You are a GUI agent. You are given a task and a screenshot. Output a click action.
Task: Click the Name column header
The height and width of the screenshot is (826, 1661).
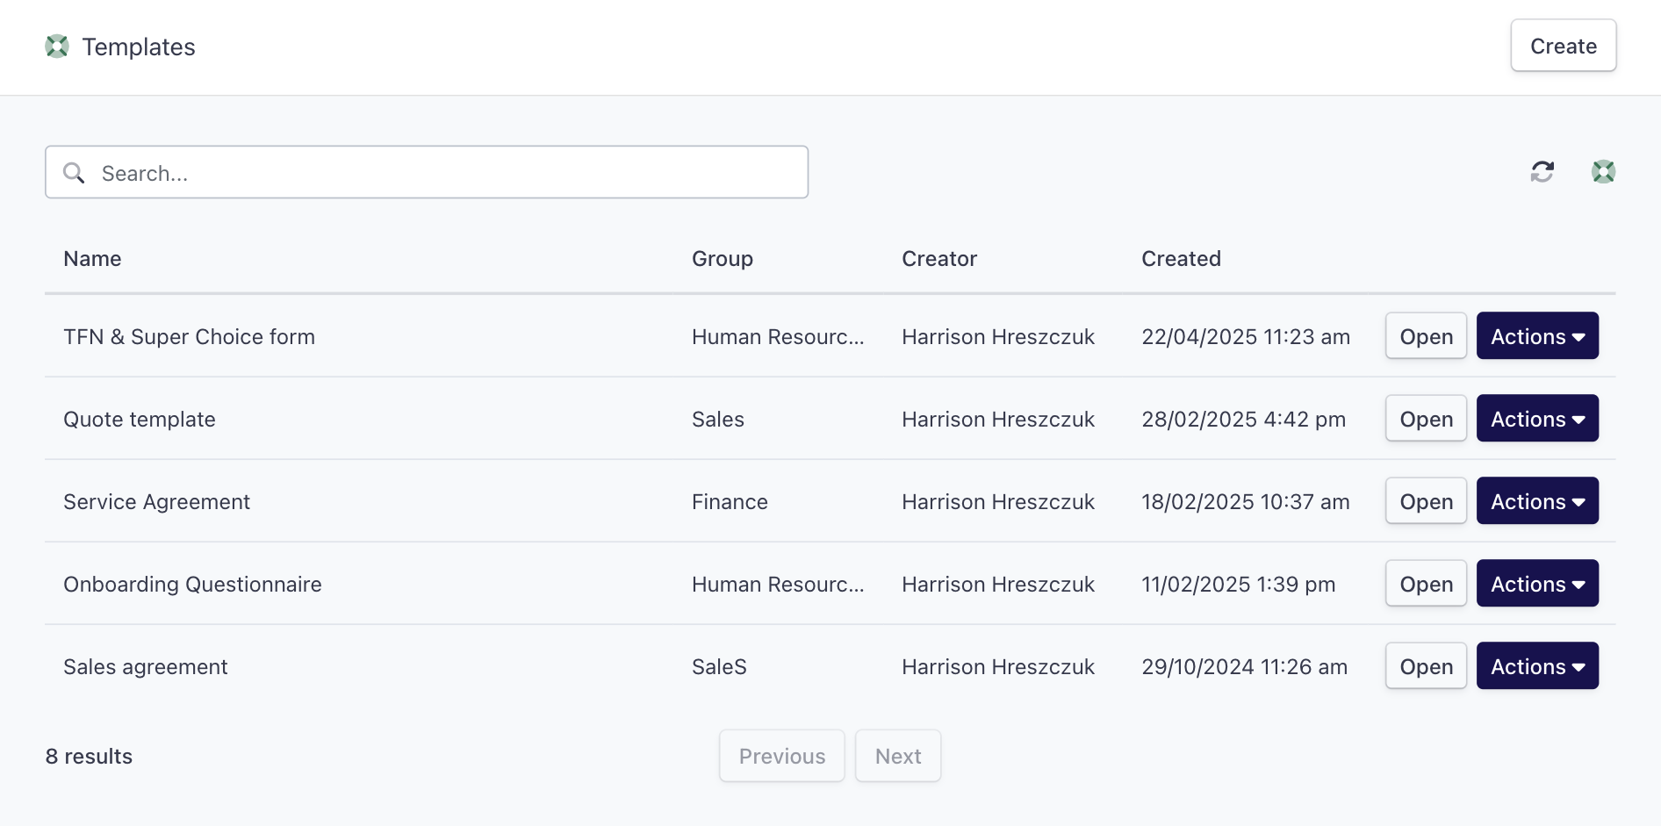(x=92, y=259)
